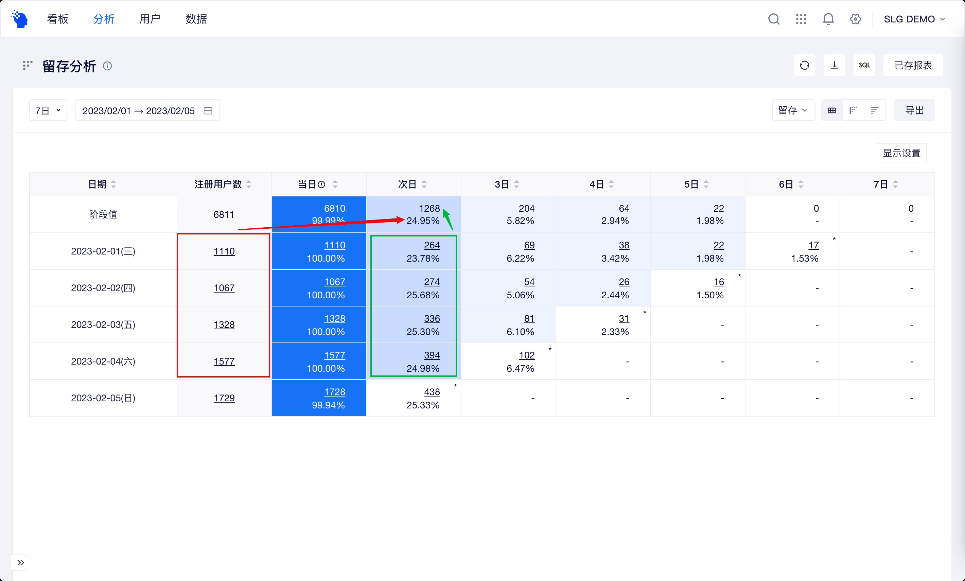Open 显示设置 display settings
The image size is (965, 581).
pos(901,153)
